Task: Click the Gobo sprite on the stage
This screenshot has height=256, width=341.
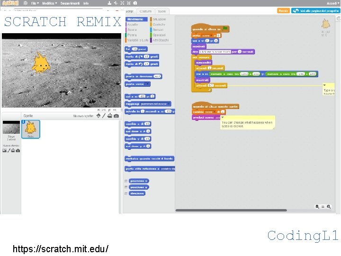Action: pos(41,63)
